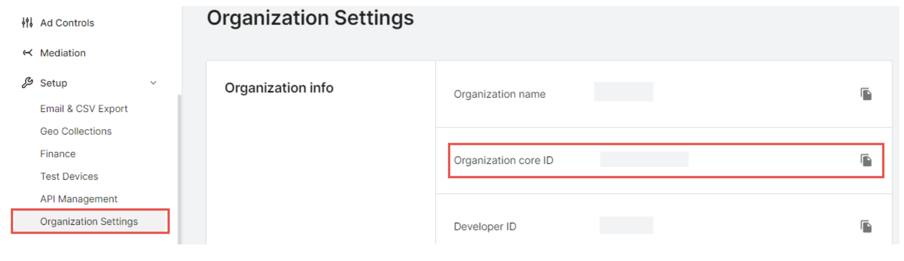Image resolution: width=904 pixels, height=261 pixels.
Task: Copy the Organization name value
Action: pos(866,94)
